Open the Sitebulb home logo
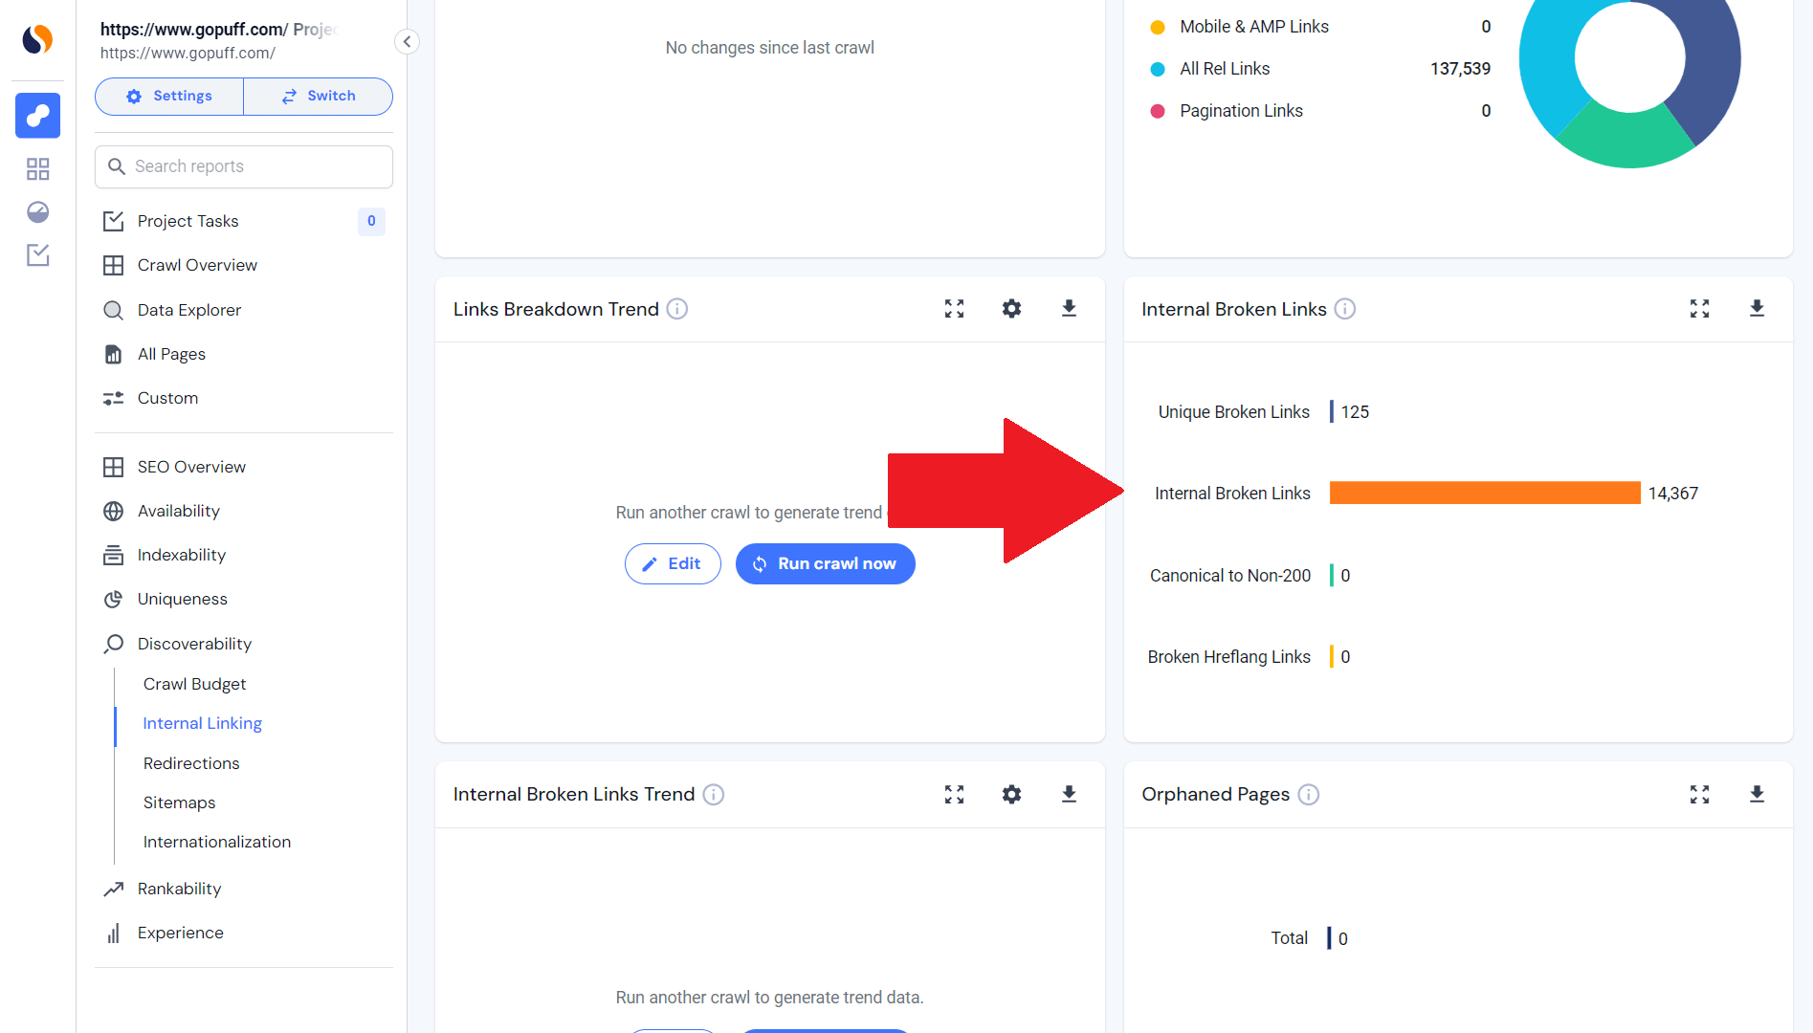The height and width of the screenshot is (1033, 1813). [37, 39]
